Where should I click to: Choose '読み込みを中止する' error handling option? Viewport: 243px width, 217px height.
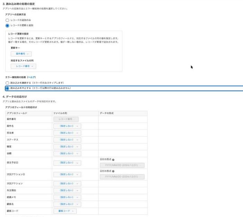coord(7,88)
